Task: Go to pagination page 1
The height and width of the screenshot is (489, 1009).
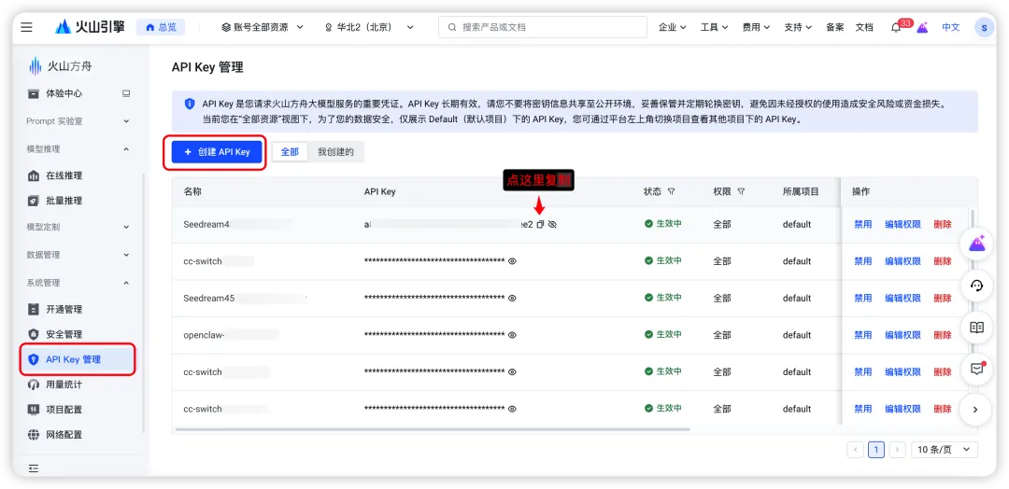Action: click(875, 450)
